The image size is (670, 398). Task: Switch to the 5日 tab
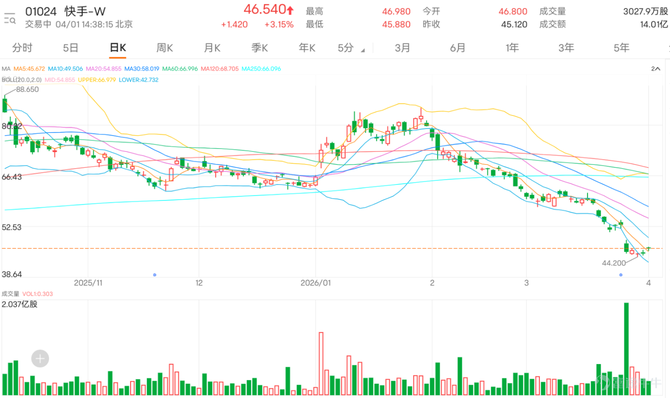click(x=71, y=48)
